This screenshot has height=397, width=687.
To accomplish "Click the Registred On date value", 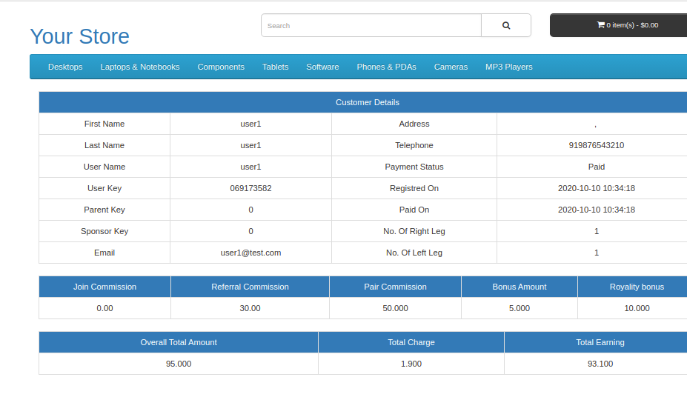I will [597, 188].
